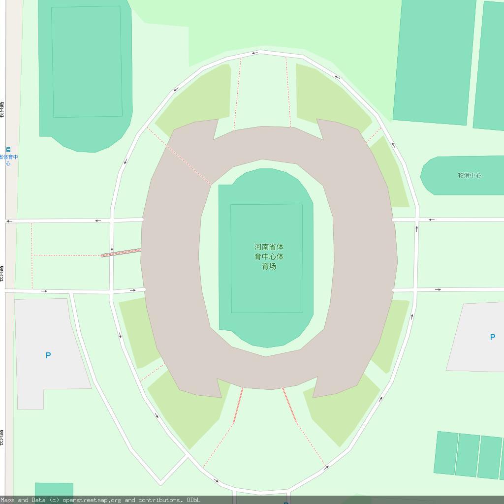Click the central football pitch inside the stadium

click(x=267, y=258)
